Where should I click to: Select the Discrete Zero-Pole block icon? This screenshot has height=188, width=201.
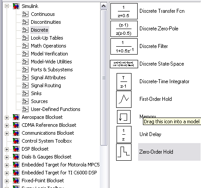click(124, 29)
